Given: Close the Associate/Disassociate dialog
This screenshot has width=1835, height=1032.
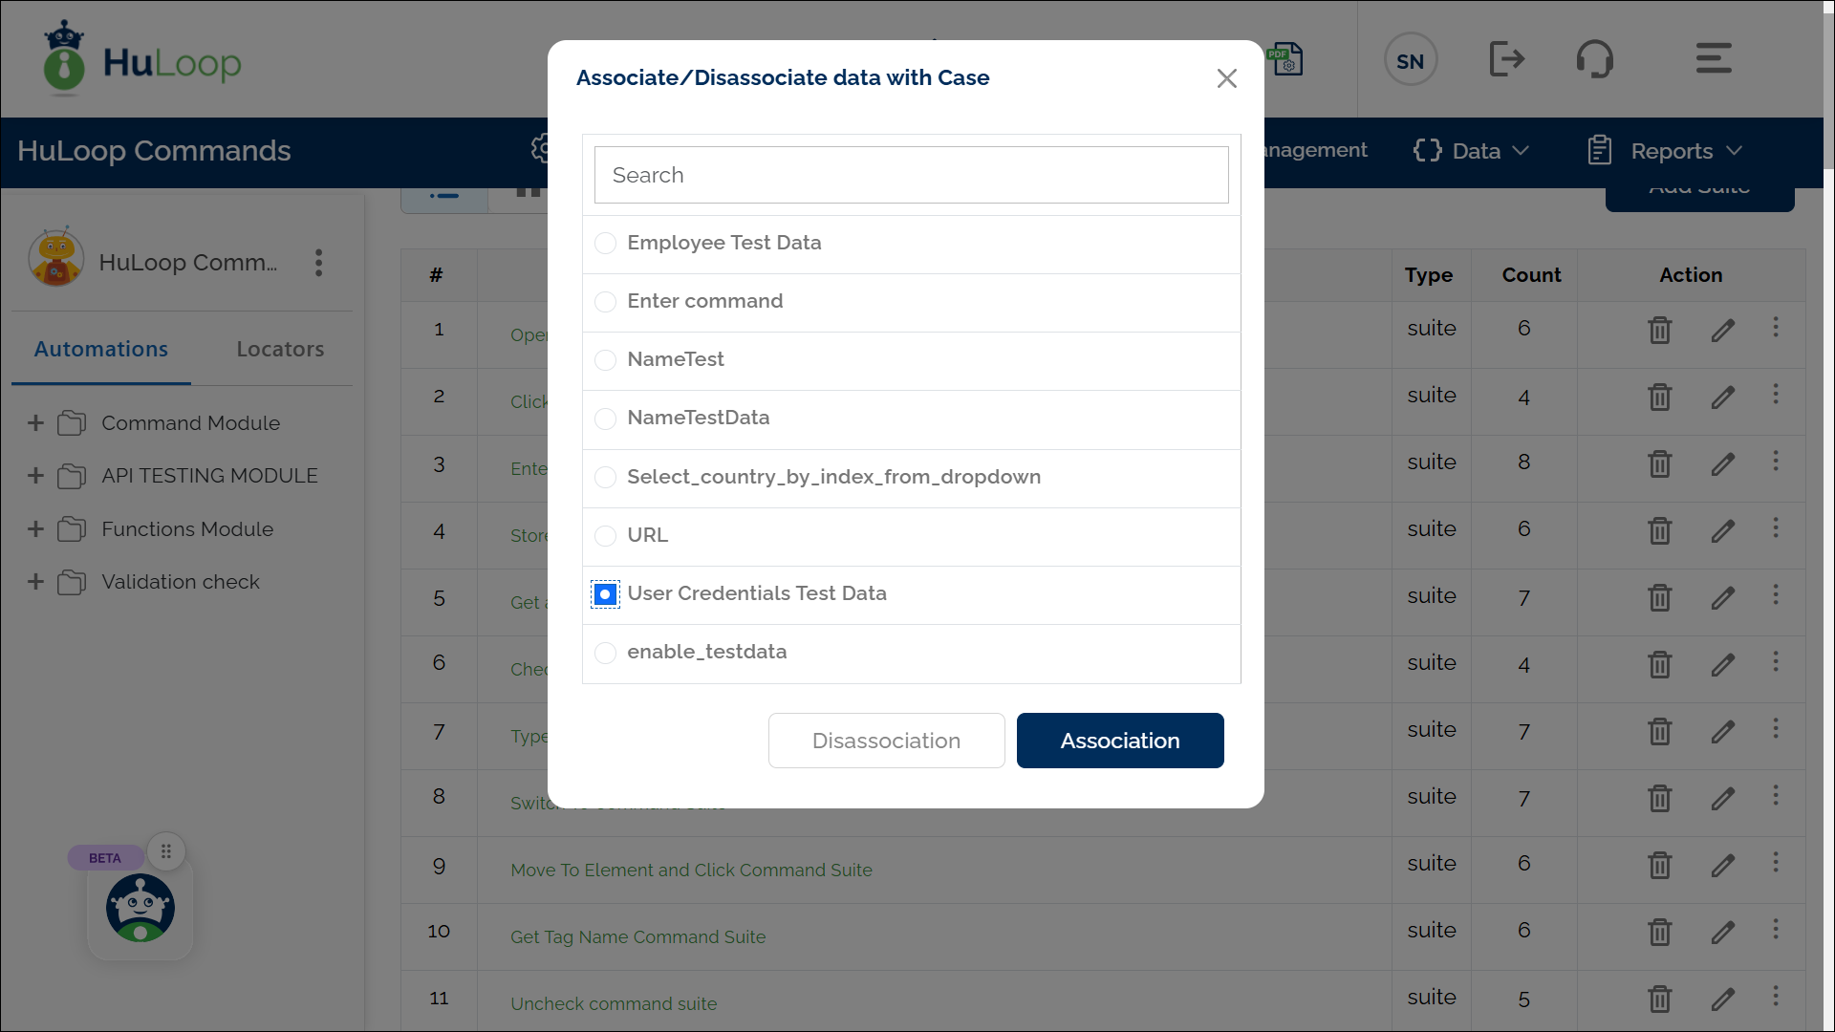Looking at the screenshot, I should pyautogui.click(x=1226, y=78).
